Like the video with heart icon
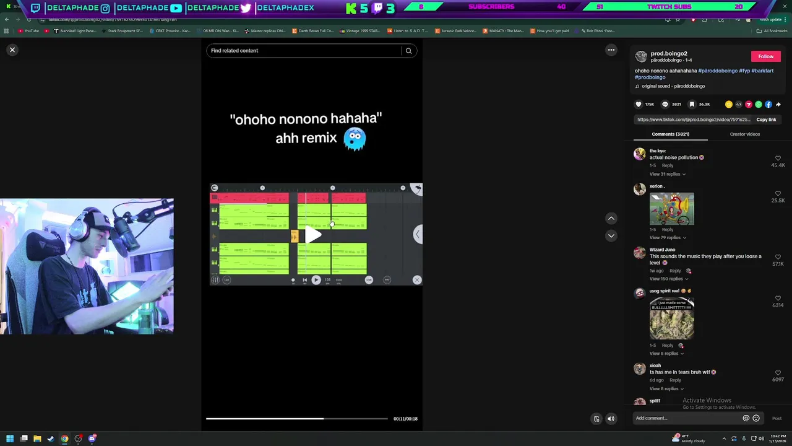Image resolution: width=792 pixels, height=446 pixels. (639, 105)
